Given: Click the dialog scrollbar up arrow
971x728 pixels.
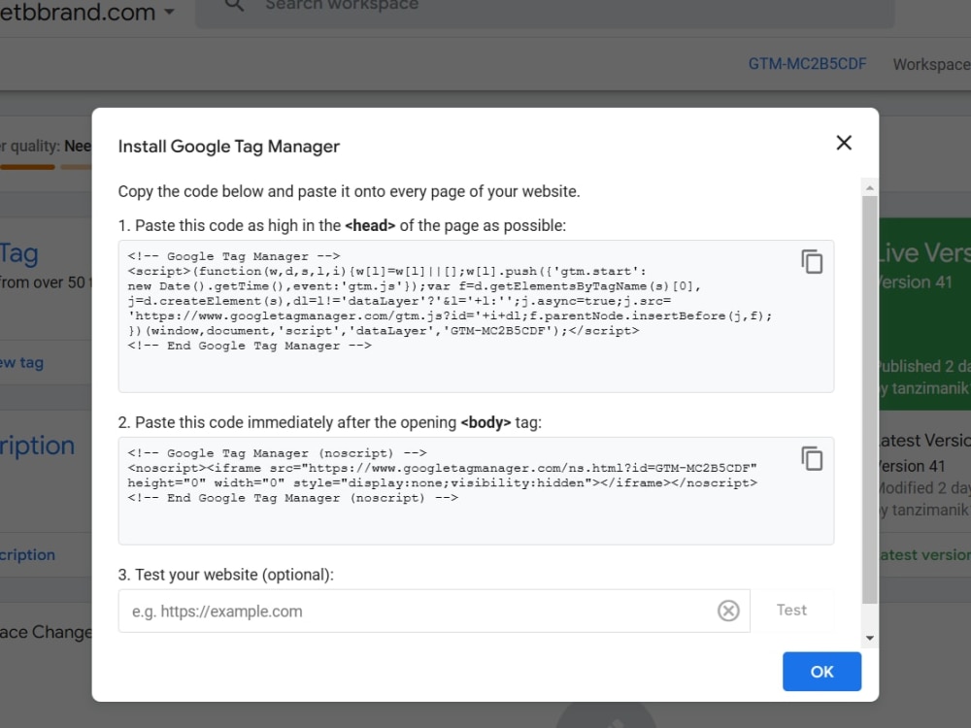Looking at the screenshot, I should (869, 187).
